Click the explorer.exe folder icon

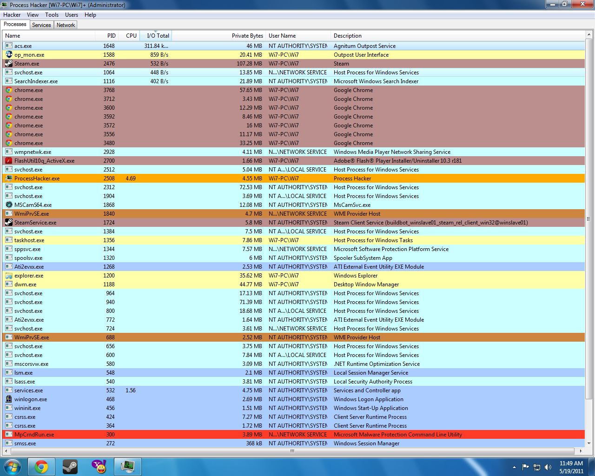click(x=9, y=275)
